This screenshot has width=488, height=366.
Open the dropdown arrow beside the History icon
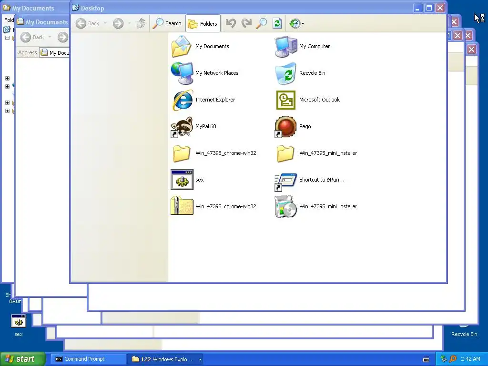(303, 23)
